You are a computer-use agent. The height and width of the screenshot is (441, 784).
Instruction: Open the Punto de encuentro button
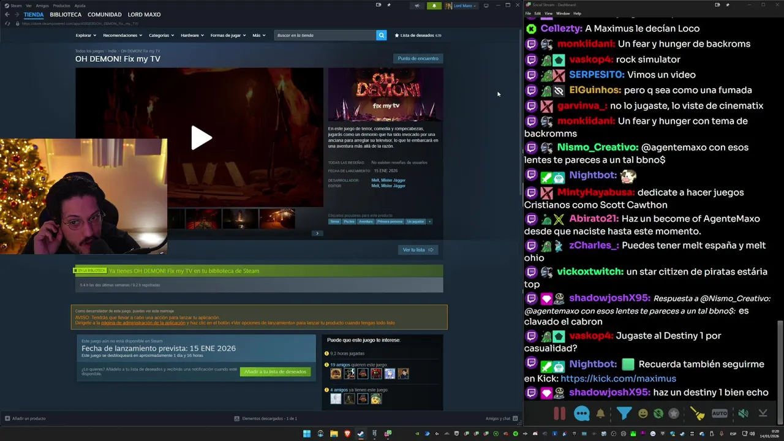click(x=418, y=58)
